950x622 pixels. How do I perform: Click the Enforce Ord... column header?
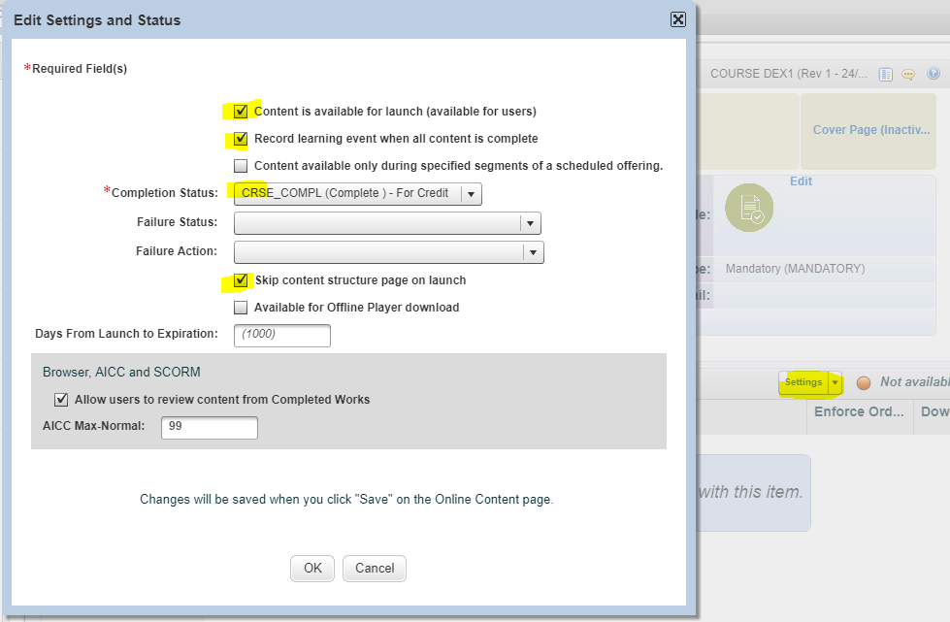point(859,411)
